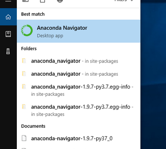
Task: Click the "Desktop app" subtitle text
Action: pyautogui.click(x=50, y=36)
